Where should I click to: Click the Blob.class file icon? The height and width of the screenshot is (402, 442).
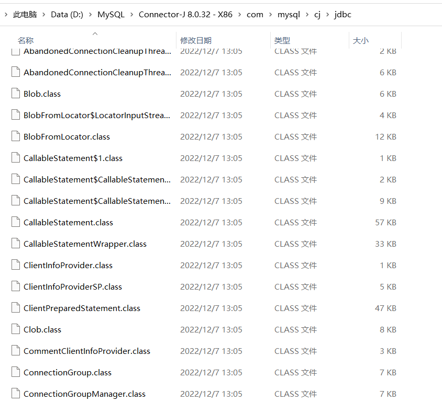tap(16, 94)
